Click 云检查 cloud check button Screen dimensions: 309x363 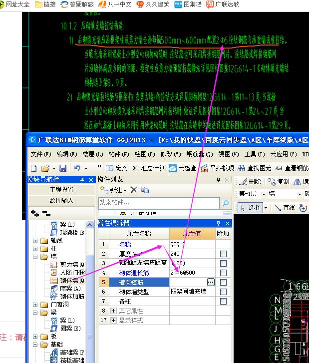(183, 168)
